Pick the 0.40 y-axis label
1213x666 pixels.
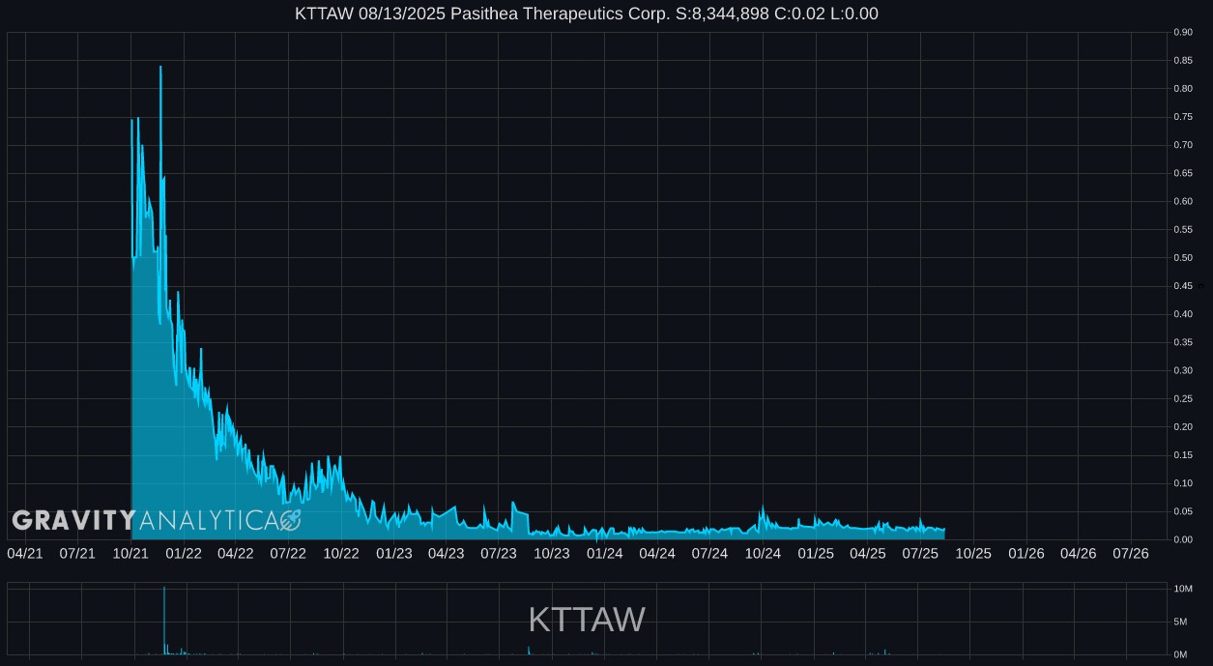(x=1183, y=314)
